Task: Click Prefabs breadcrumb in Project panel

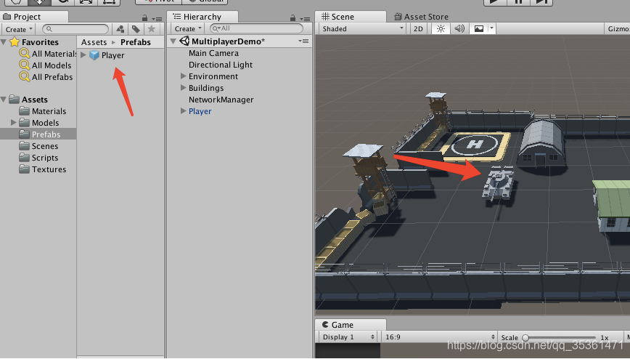Action: pyautogui.click(x=136, y=42)
